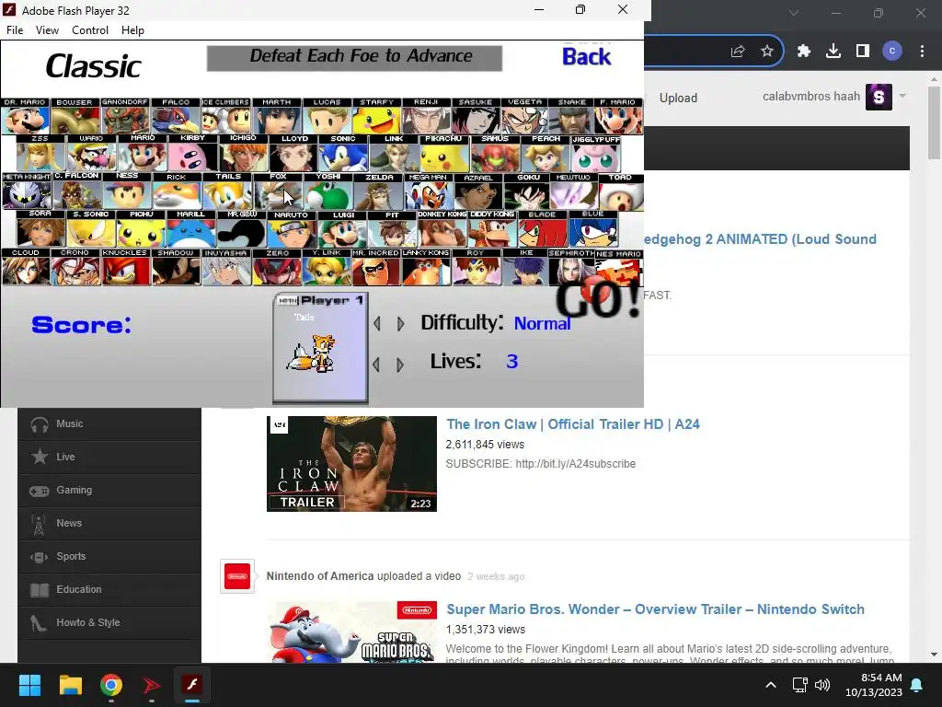942x707 pixels.
Task: Select Donkey Kong portrait
Action: click(x=442, y=228)
